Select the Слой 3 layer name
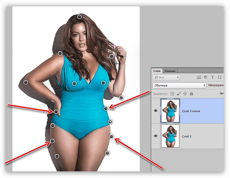The image size is (230, 178). (x=187, y=137)
